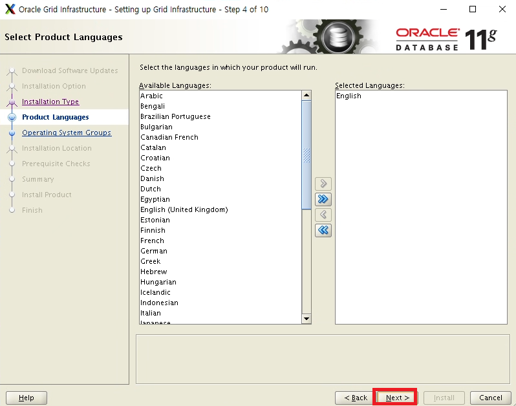516x406 pixels.
Task: Choose Finnish from Available Languages
Action: tap(220, 230)
